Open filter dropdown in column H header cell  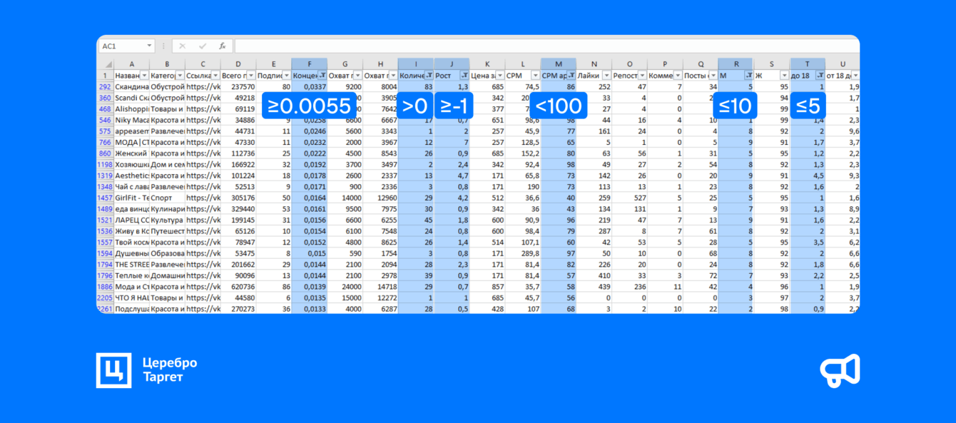point(392,75)
